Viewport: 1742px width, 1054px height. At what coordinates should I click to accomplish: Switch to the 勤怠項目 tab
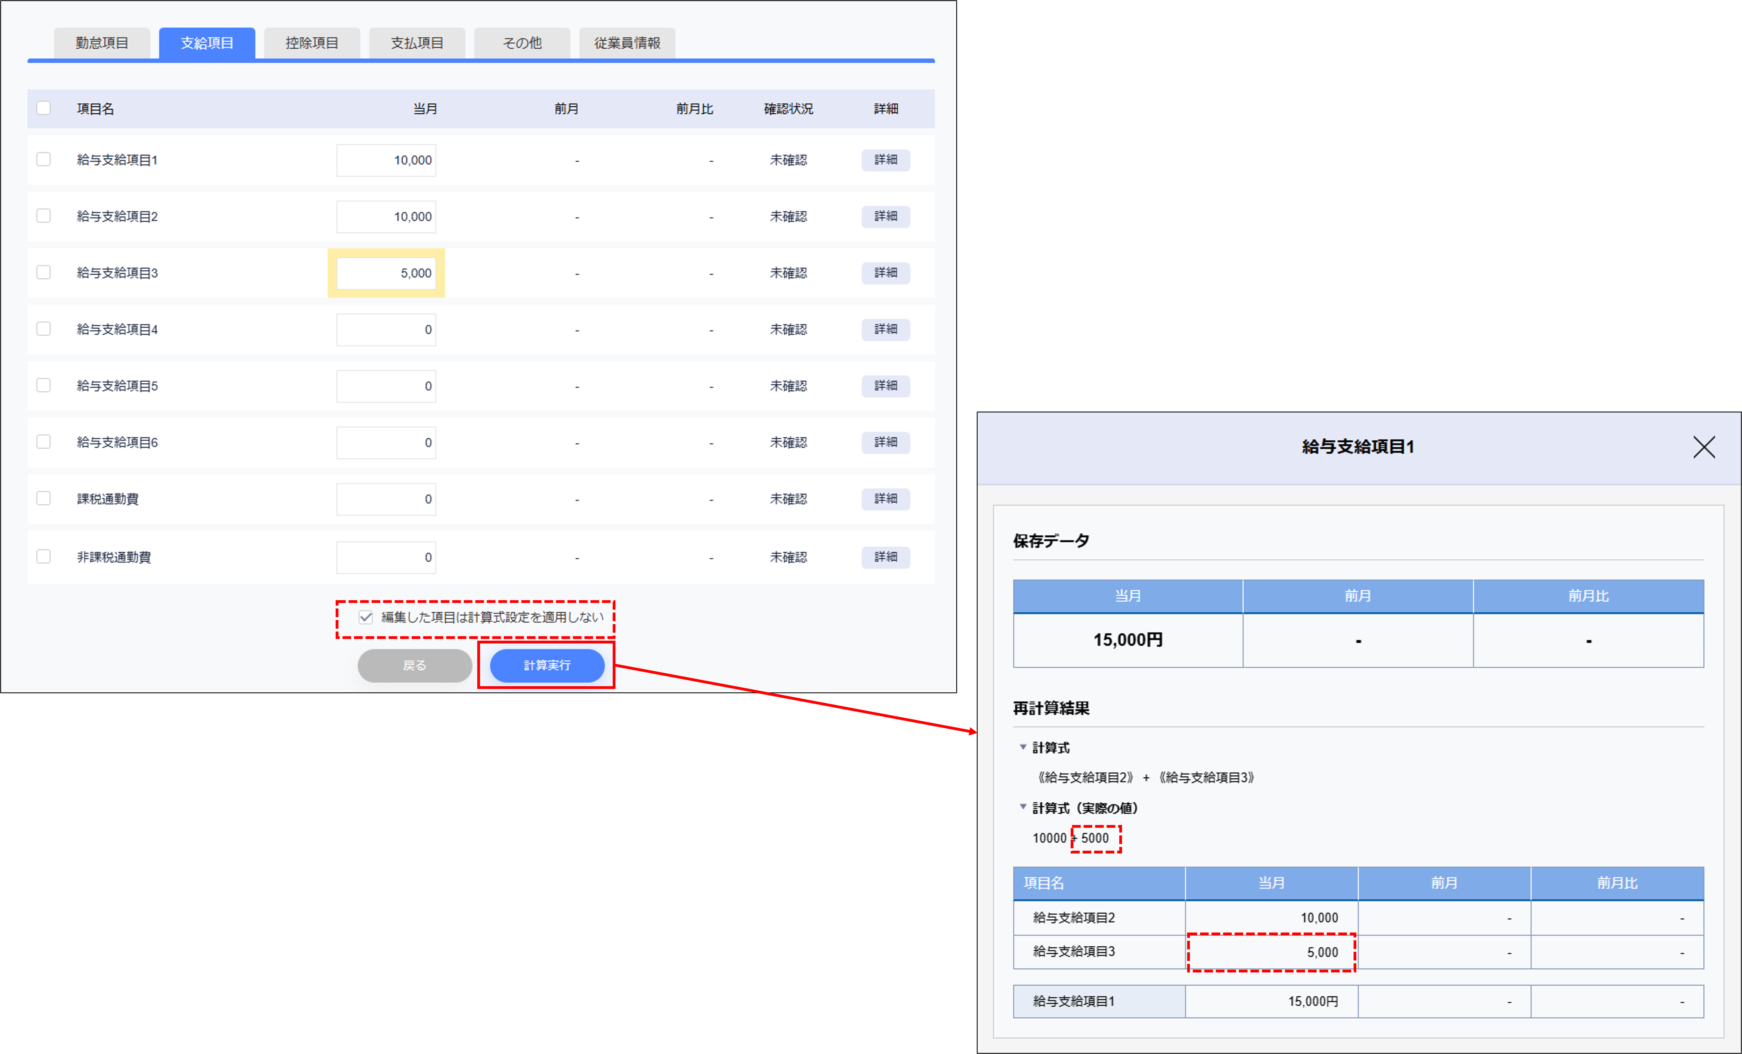[x=102, y=43]
